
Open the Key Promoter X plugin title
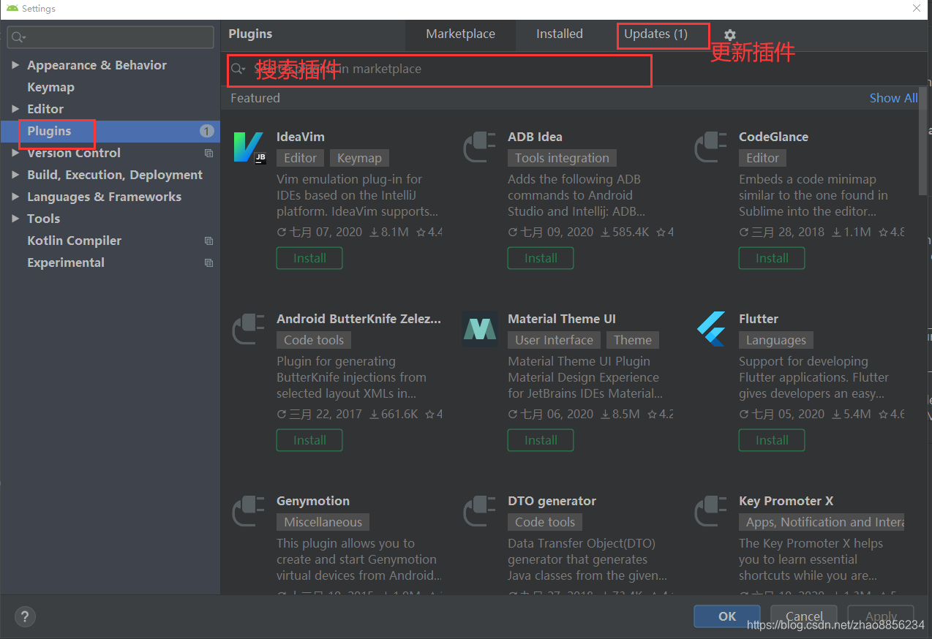pos(786,501)
